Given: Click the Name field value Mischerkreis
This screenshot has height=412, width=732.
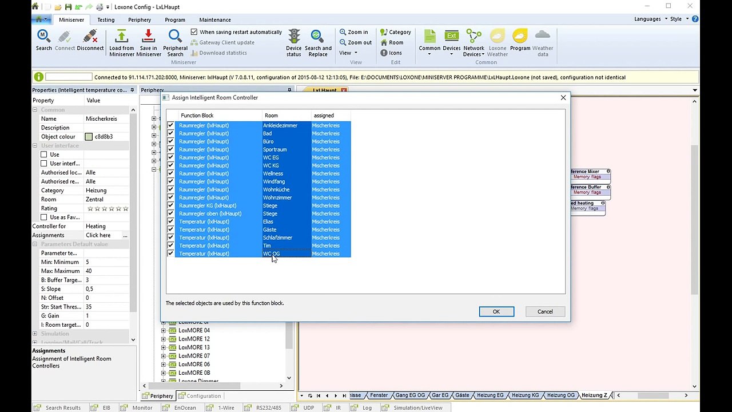Looking at the screenshot, I should [107, 119].
